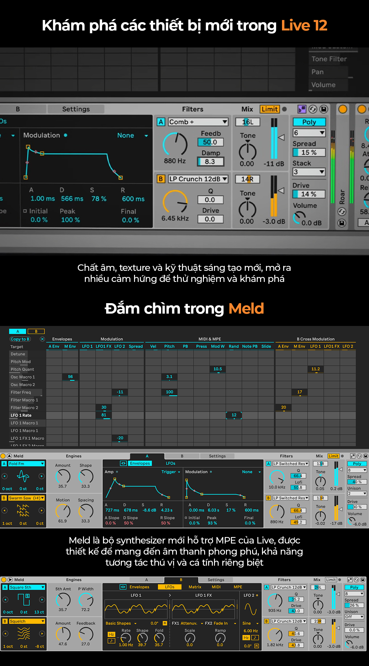The height and width of the screenshot is (666, 369).
Task: Toggle filter A enable beside Comb +
Action: [161, 122]
